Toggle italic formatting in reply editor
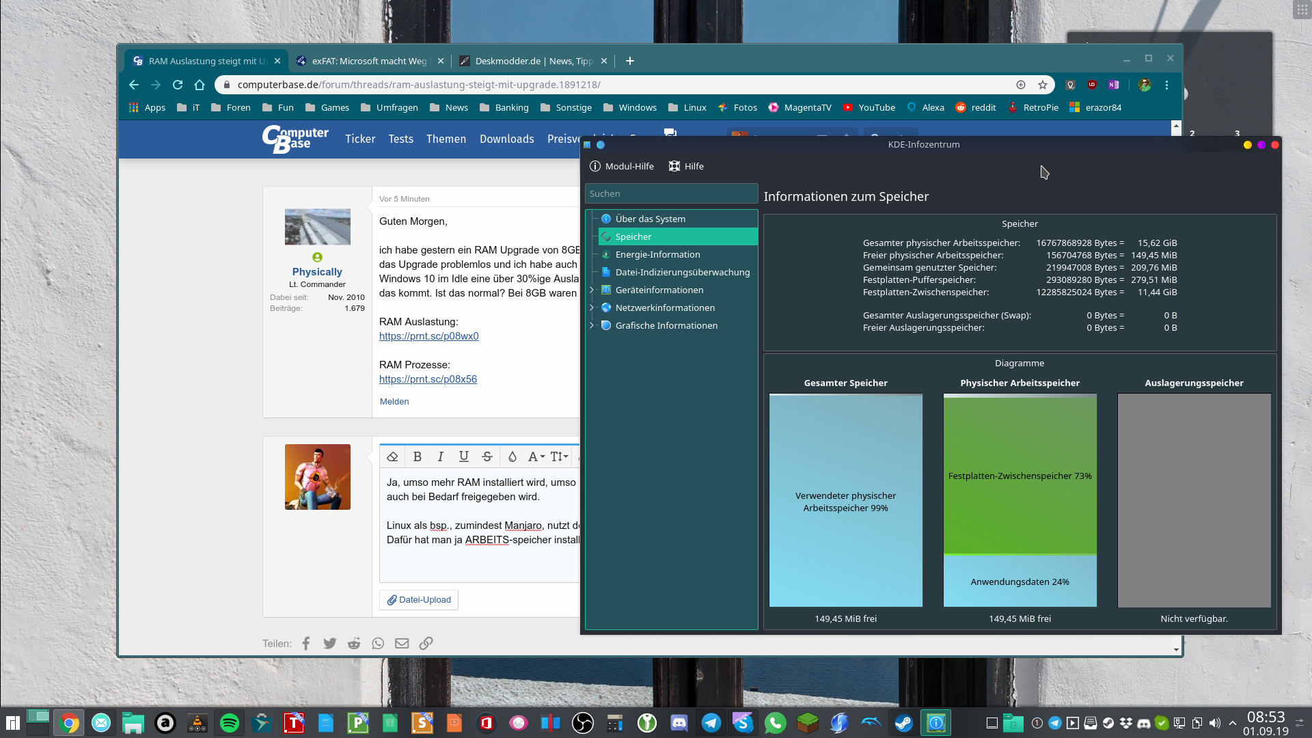 (x=441, y=456)
